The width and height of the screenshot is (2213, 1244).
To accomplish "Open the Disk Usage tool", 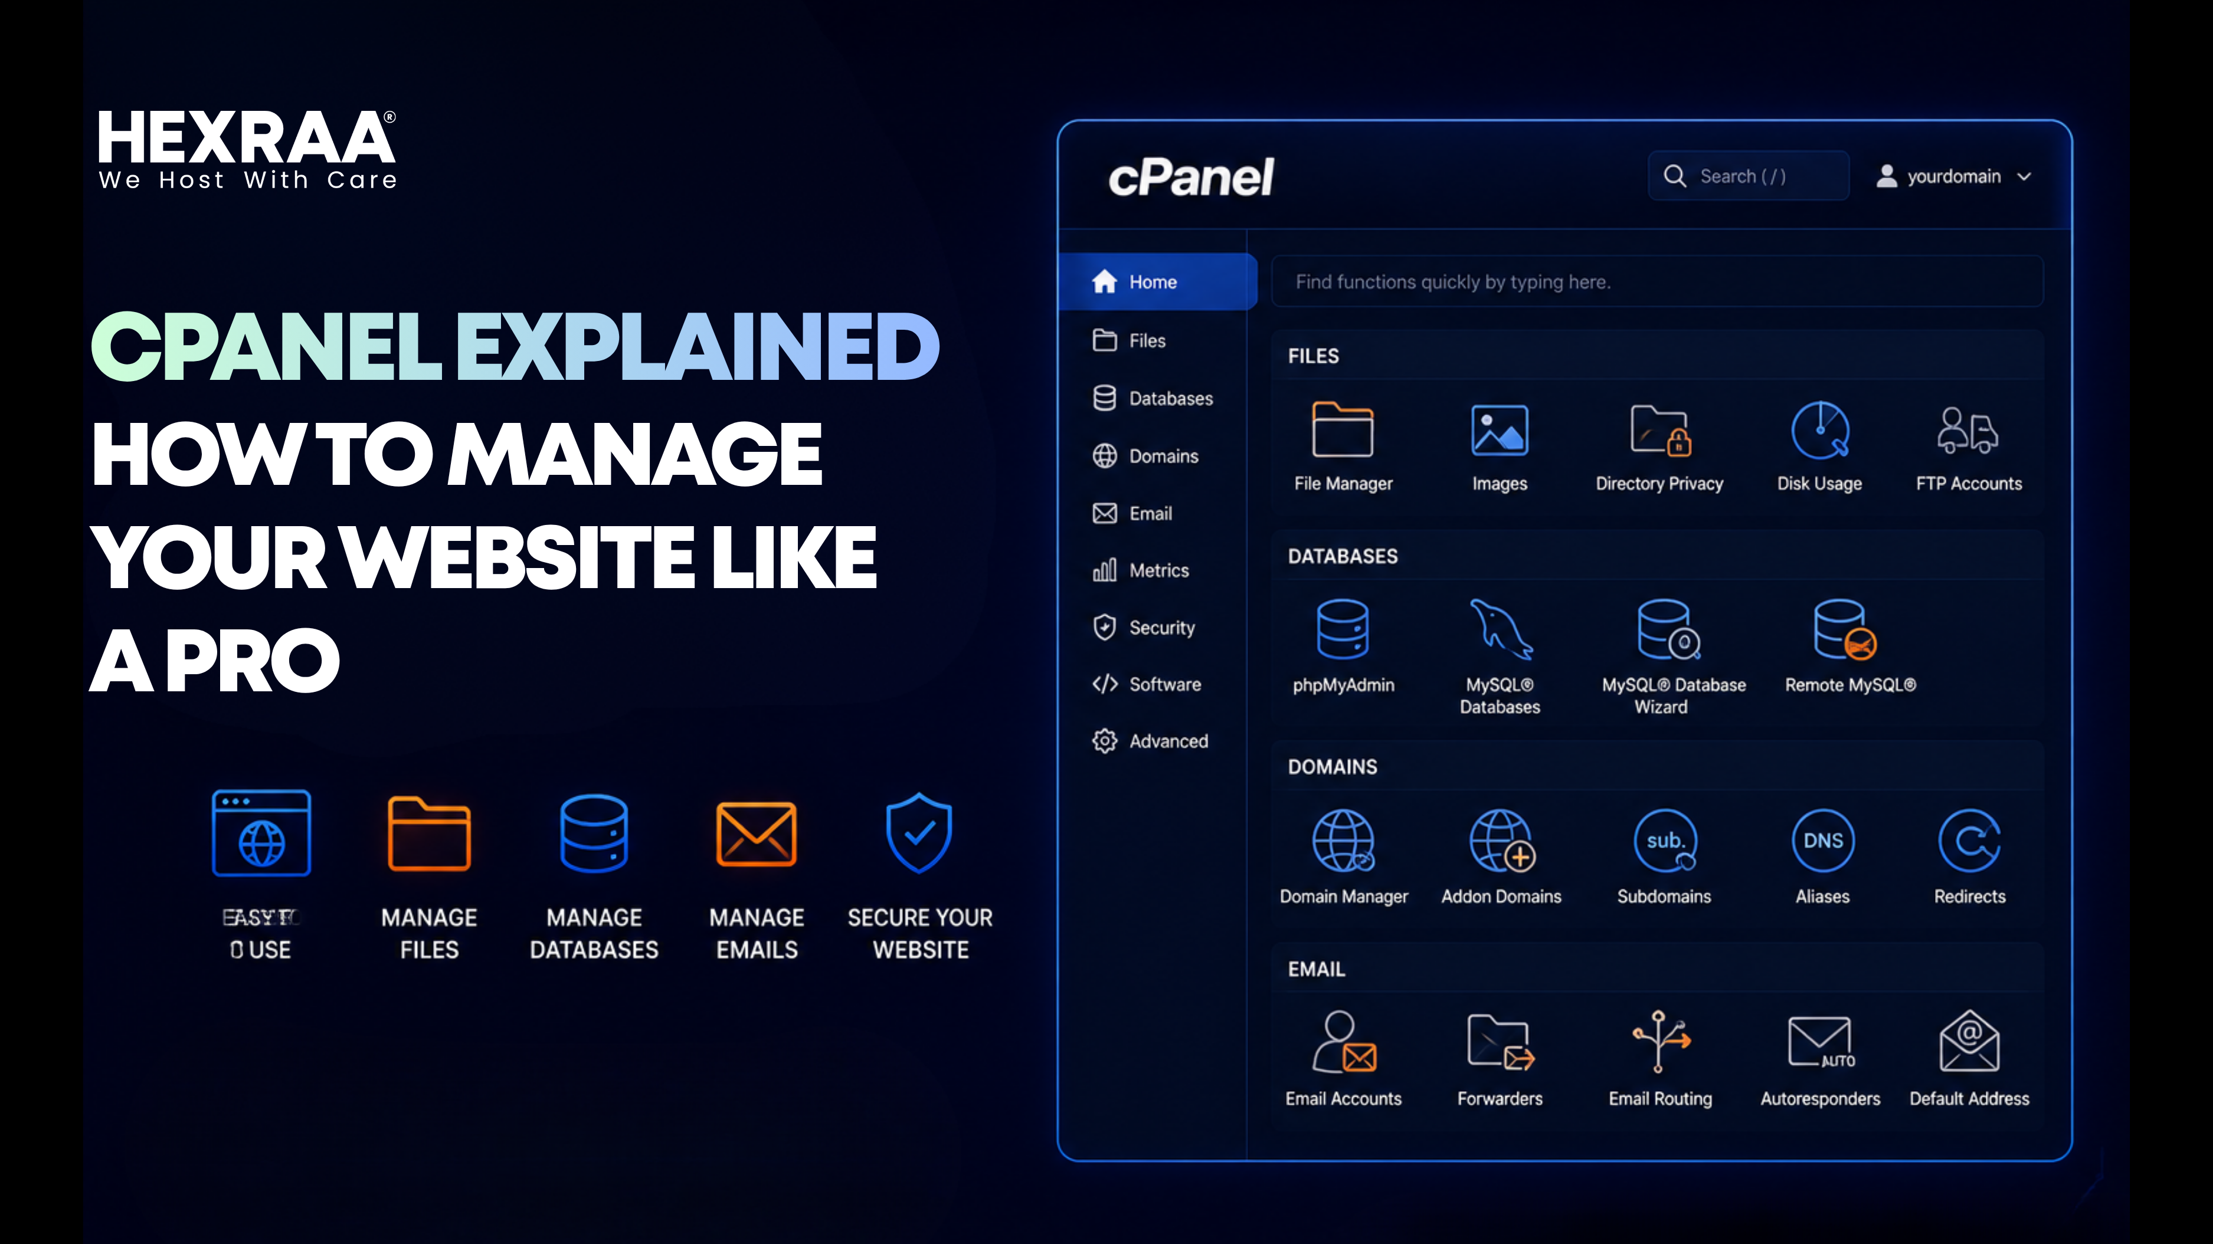I will click(x=1819, y=430).
